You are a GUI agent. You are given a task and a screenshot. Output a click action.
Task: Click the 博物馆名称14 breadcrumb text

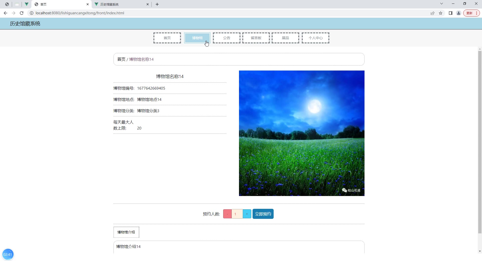pos(141,59)
